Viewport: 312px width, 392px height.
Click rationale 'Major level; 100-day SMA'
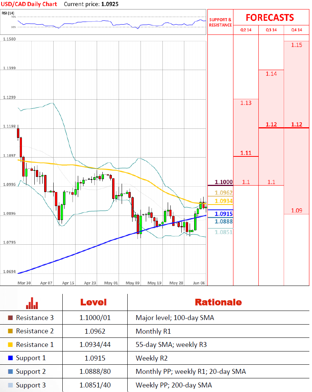coord(175,318)
